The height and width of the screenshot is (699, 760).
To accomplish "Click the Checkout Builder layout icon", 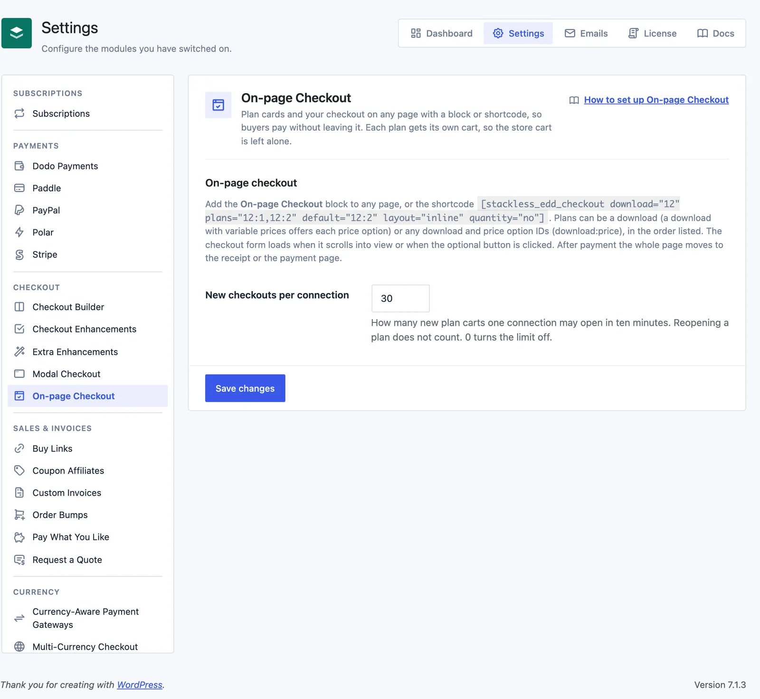I will 19,307.
